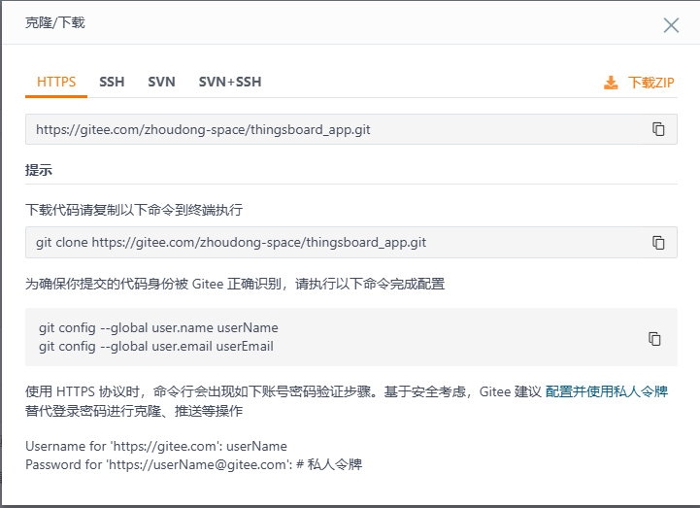Click the download ZIP icon
Image resolution: width=700 pixels, height=508 pixels.
click(x=611, y=83)
